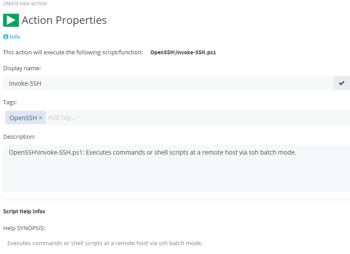Open the Info link text
The width and height of the screenshot is (350, 254).
pyautogui.click(x=15, y=37)
